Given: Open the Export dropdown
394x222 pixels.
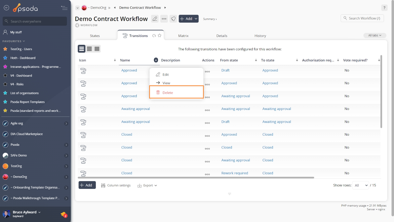Looking at the screenshot, I should pos(147,185).
